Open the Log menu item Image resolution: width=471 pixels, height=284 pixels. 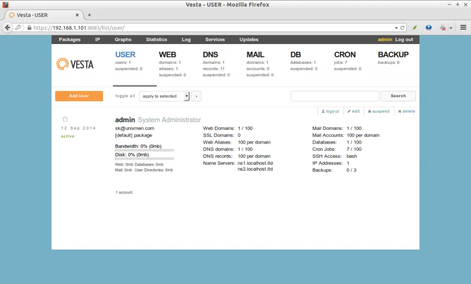click(186, 39)
